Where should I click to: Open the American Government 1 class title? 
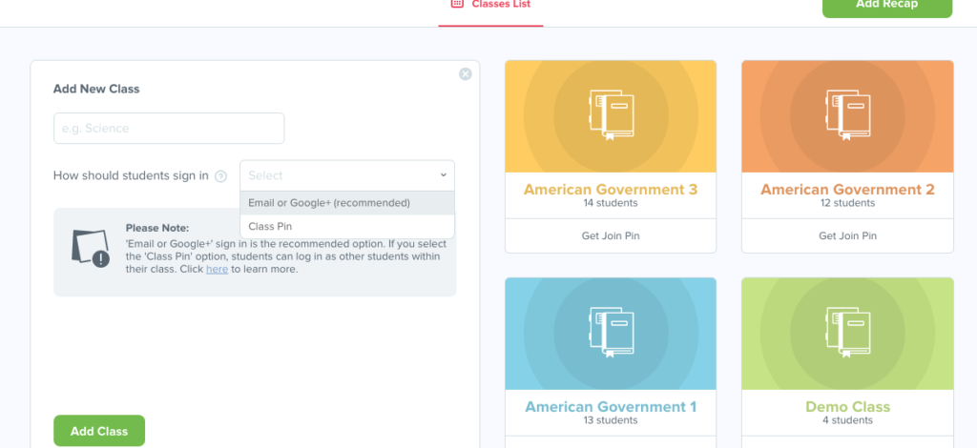point(611,407)
